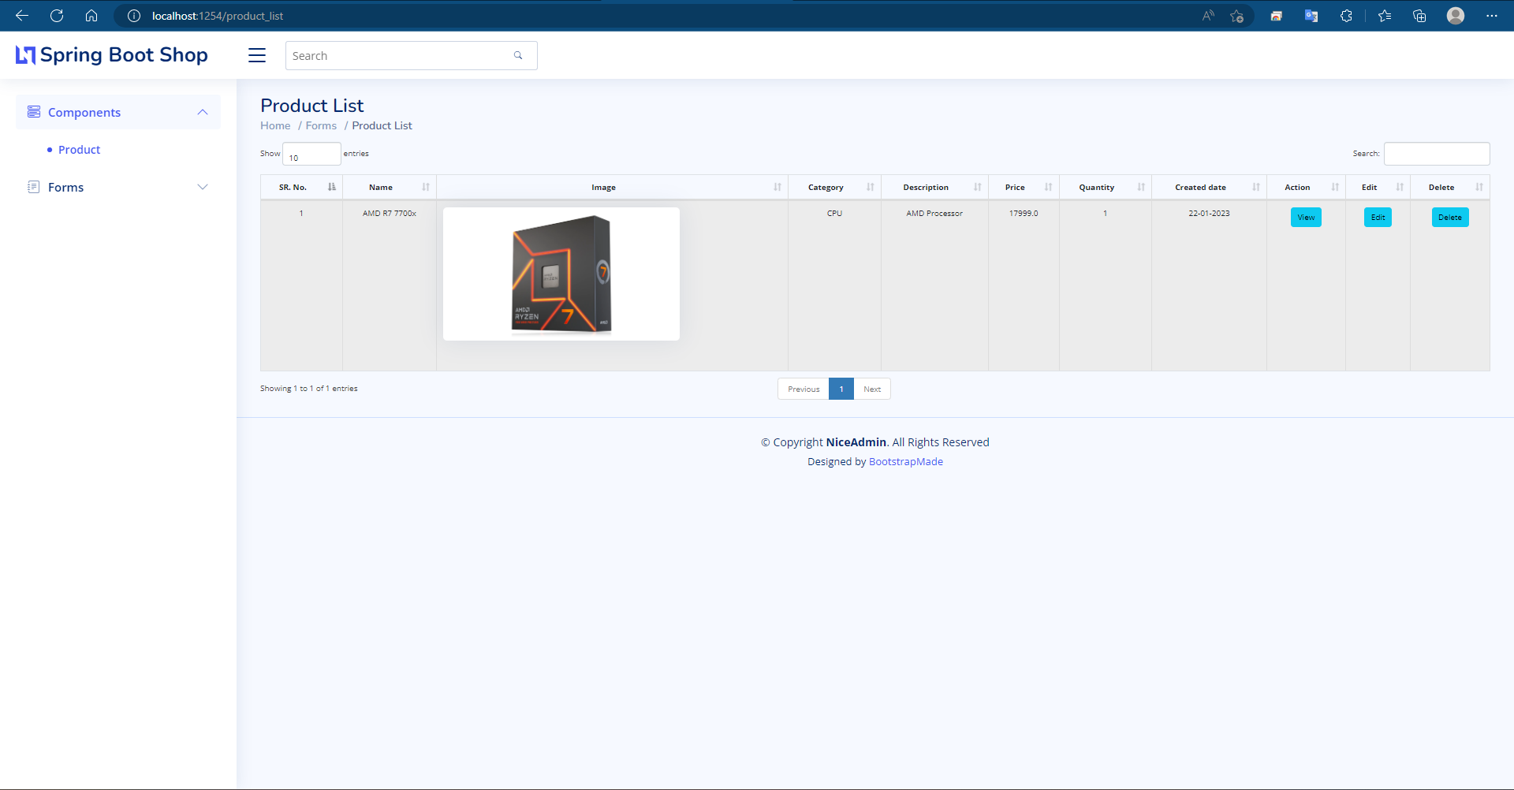Click the Forms journal icon in sidebar
Viewport: 1514px width, 790px height.
[x=33, y=187]
